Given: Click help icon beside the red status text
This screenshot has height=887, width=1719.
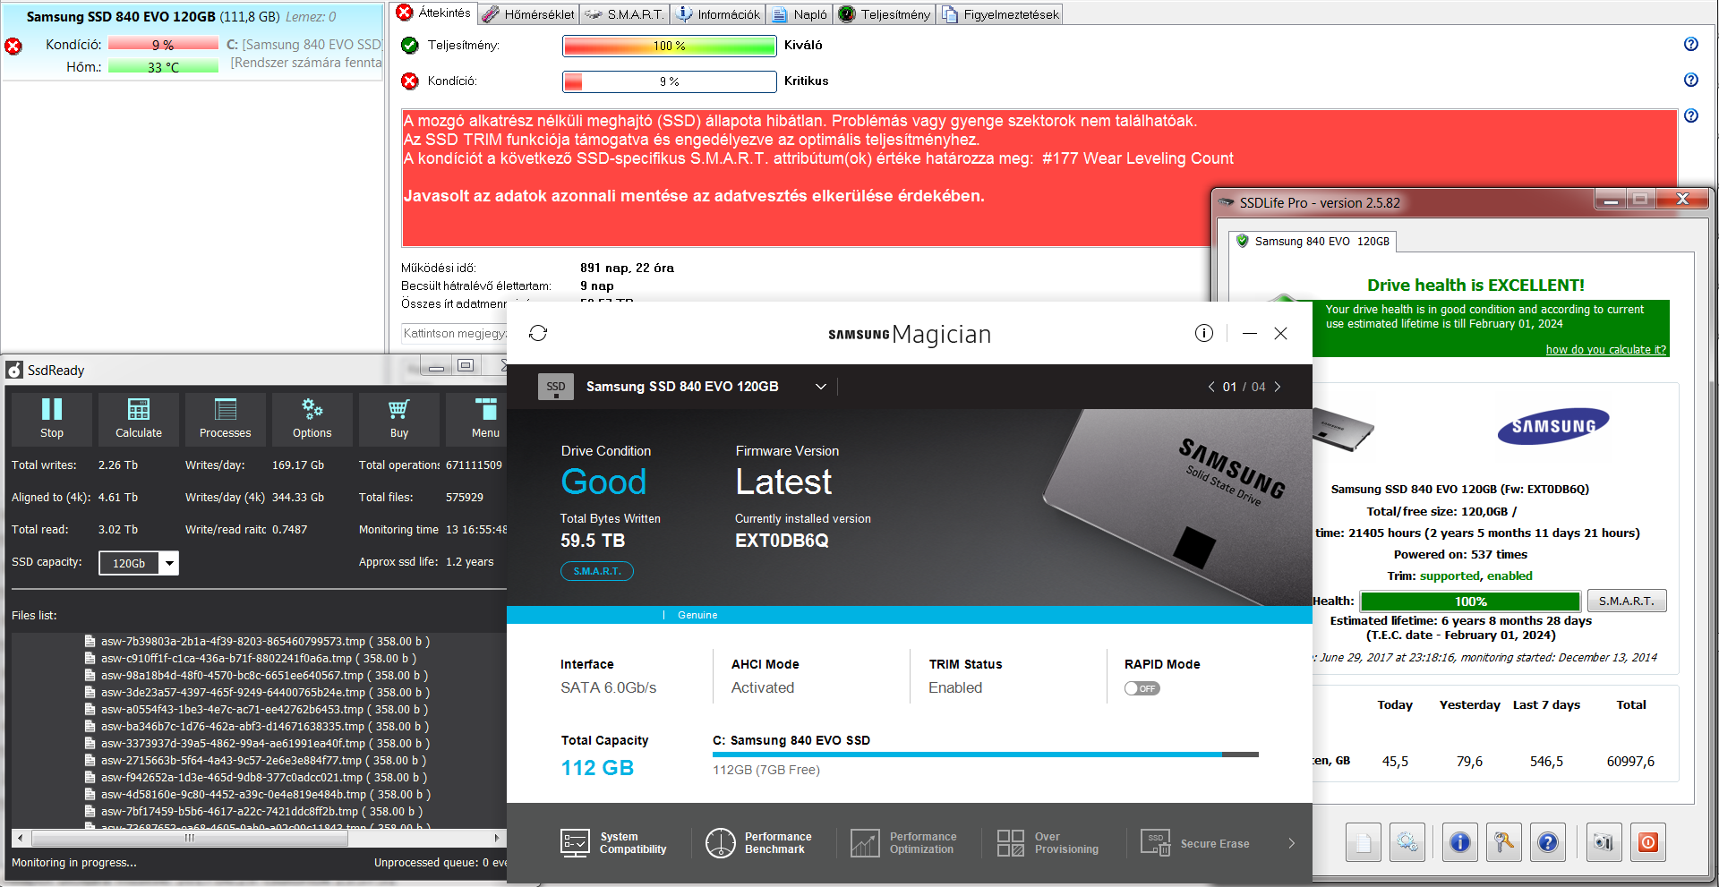Looking at the screenshot, I should click(x=1690, y=115).
